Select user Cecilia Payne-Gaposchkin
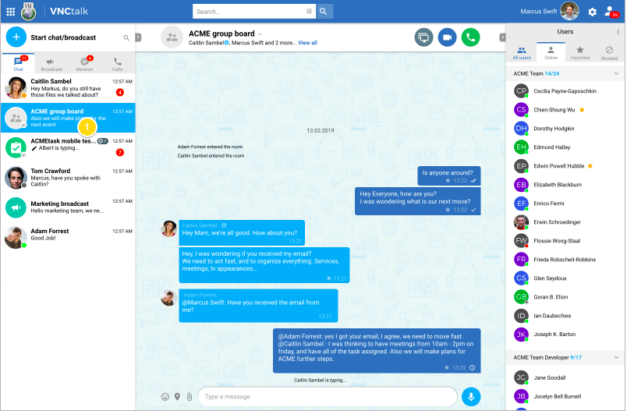 click(565, 91)
